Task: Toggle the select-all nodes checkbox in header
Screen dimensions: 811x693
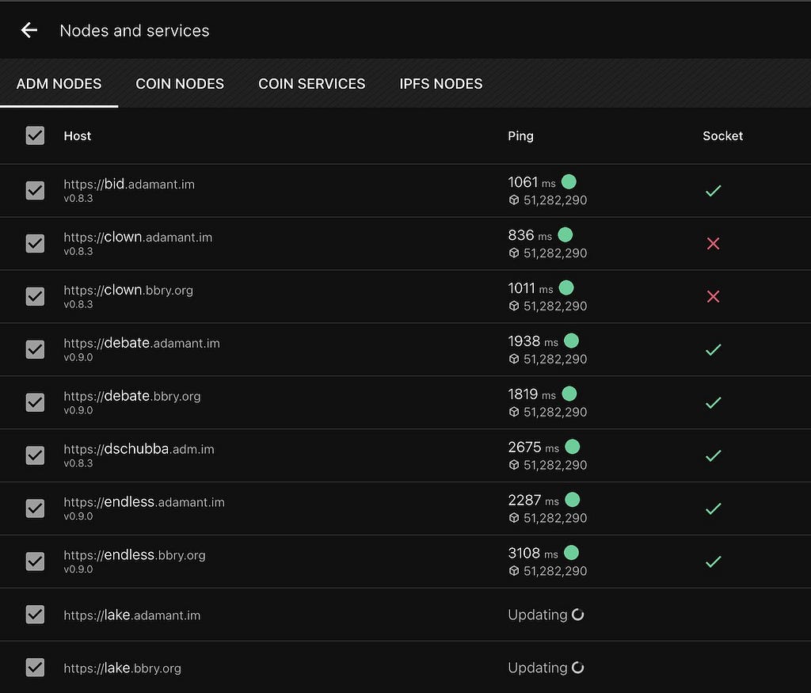Action: tap(35, 136)
